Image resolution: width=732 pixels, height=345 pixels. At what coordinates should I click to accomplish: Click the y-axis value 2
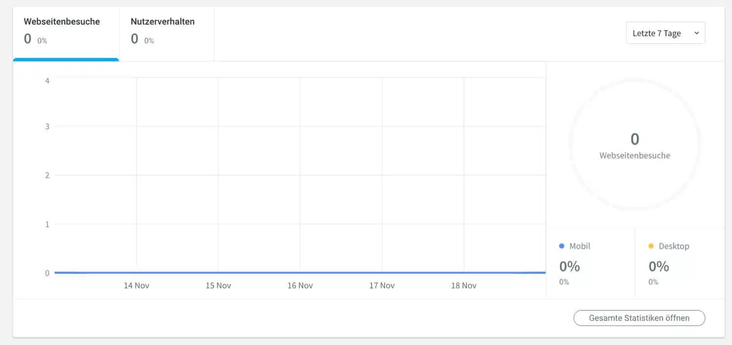47,175
